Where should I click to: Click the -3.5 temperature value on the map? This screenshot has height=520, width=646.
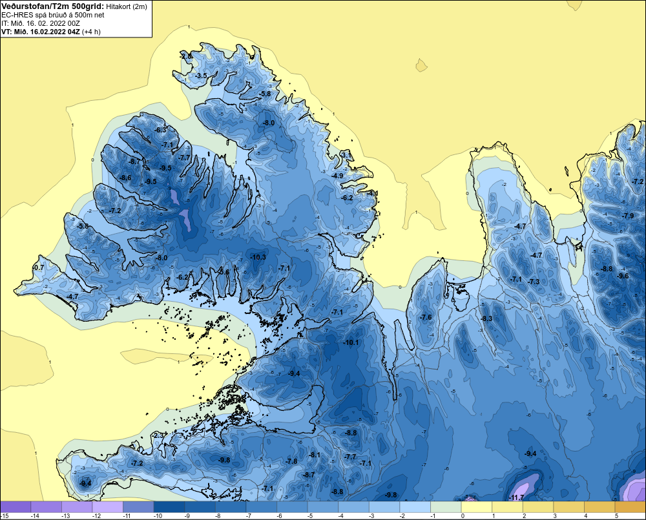(201, 76)
